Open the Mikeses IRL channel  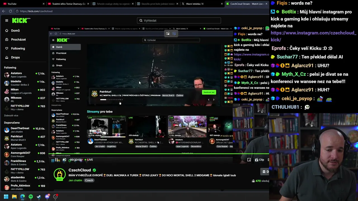tap(25, 99)
